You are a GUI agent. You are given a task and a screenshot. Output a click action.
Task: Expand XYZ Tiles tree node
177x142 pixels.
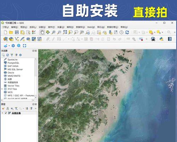[x=2, y=89]
